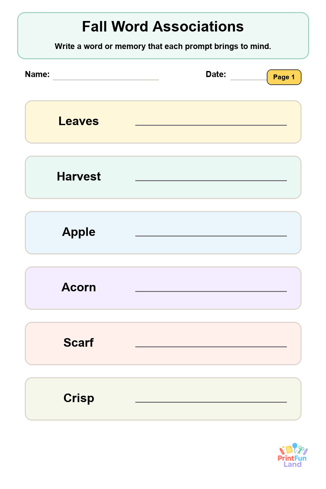Select the Acorn prompt word

pyautogui.click(x=79, y=287)
